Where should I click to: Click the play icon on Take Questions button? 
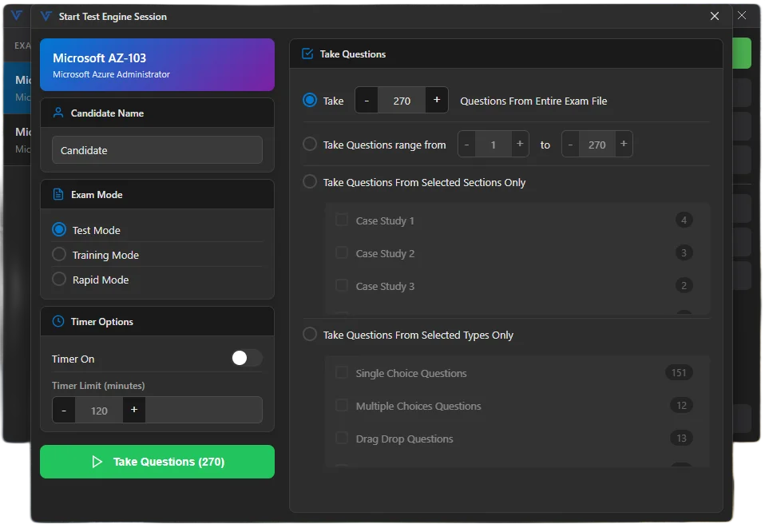[97, 462]
